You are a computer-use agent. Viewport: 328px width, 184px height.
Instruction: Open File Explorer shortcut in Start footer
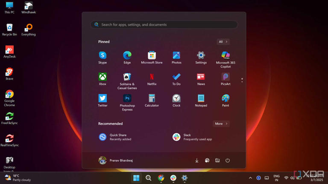[217, 161]
